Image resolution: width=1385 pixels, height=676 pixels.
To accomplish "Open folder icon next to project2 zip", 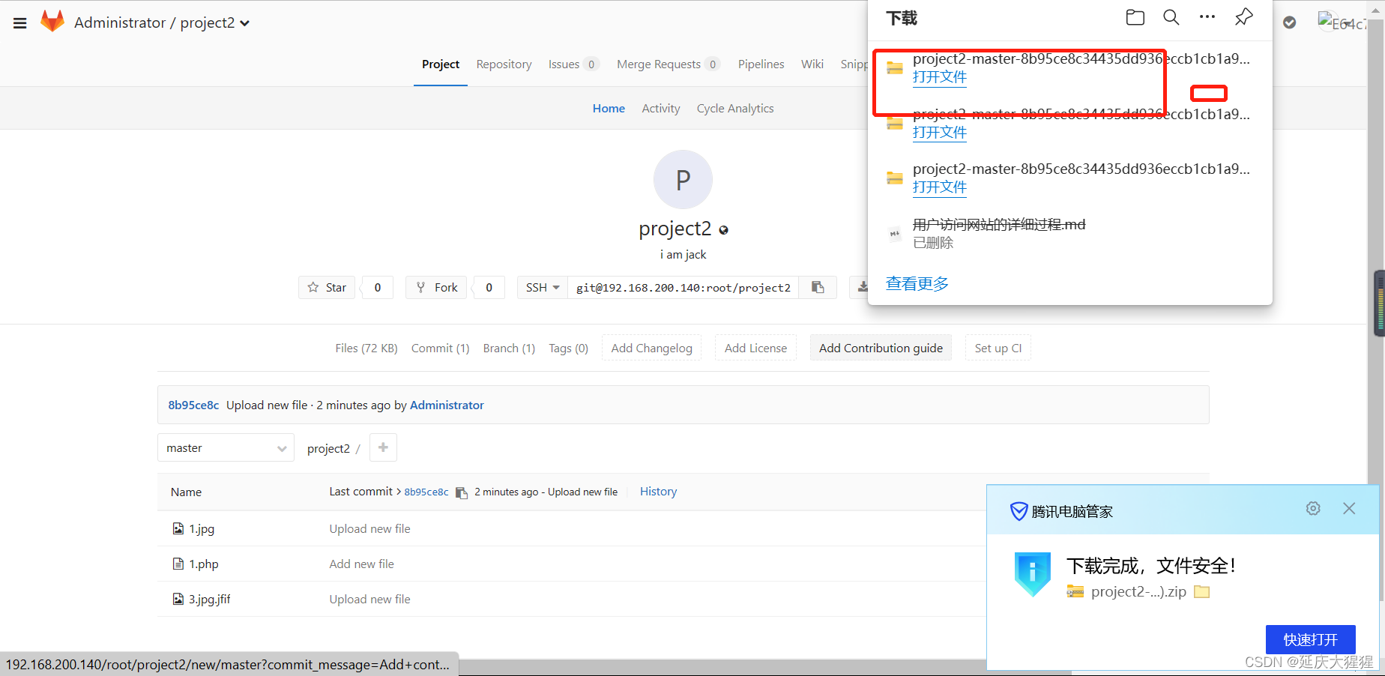I will click(x=1202, y=592).
